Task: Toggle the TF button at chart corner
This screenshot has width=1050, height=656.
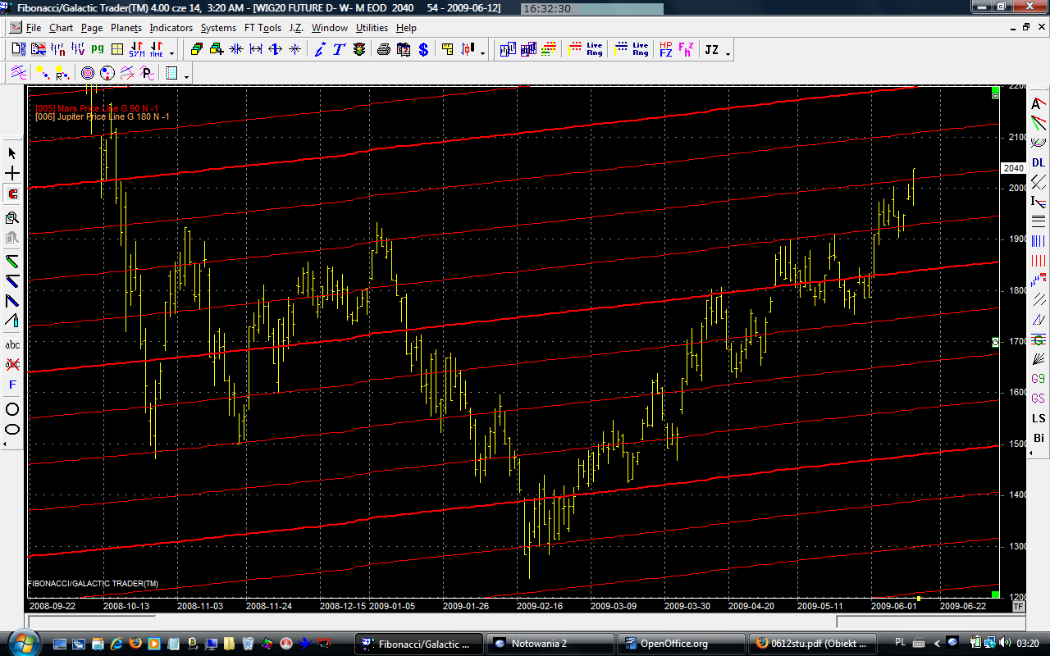Action: 1019,607
